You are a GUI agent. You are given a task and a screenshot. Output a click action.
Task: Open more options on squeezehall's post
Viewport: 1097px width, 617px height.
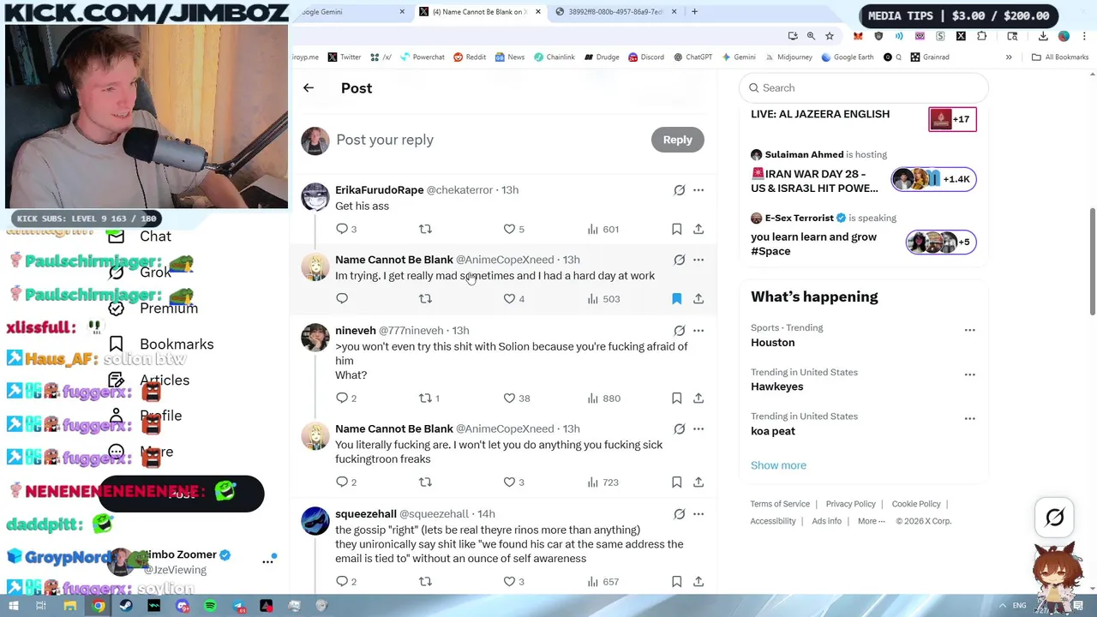pyautogui.click(x=698, y=513)
